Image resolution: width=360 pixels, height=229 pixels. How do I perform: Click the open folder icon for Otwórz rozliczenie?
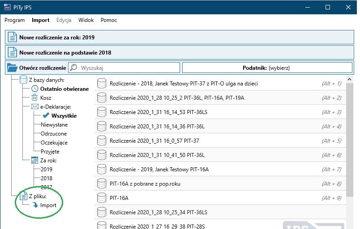(x=13, y=68)
